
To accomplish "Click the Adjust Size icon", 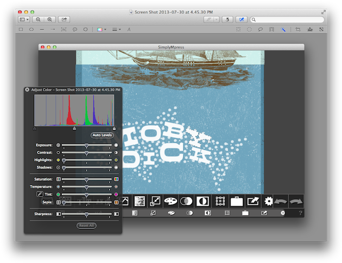I will 321,29.
